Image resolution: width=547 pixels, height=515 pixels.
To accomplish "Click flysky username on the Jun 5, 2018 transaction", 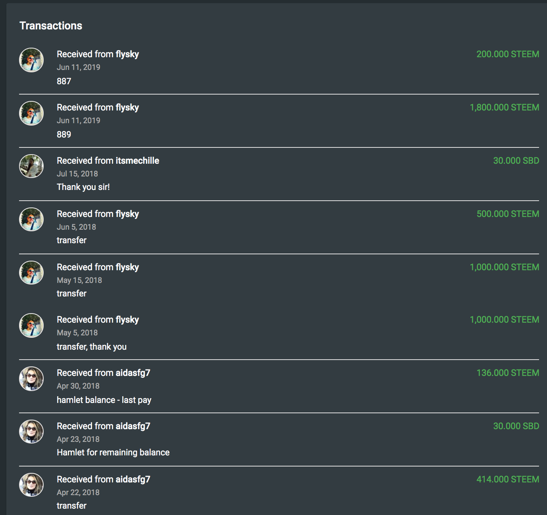I will coord(127,214).
